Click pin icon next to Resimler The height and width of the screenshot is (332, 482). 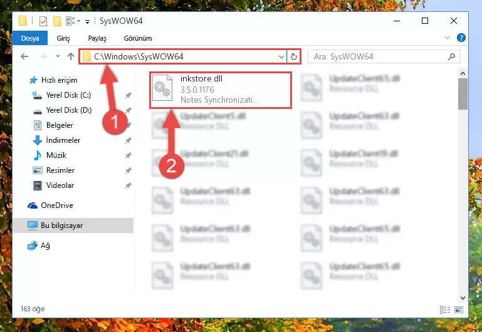(128, 171)
